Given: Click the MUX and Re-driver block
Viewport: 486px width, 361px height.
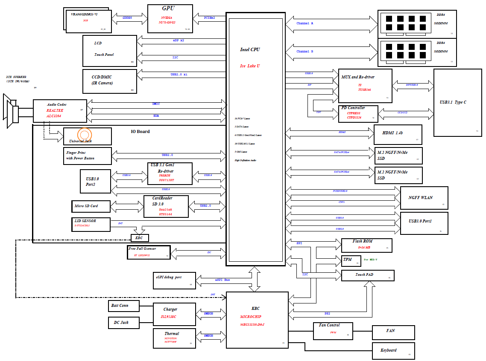Looking at the screenshot, I should 365,86.
